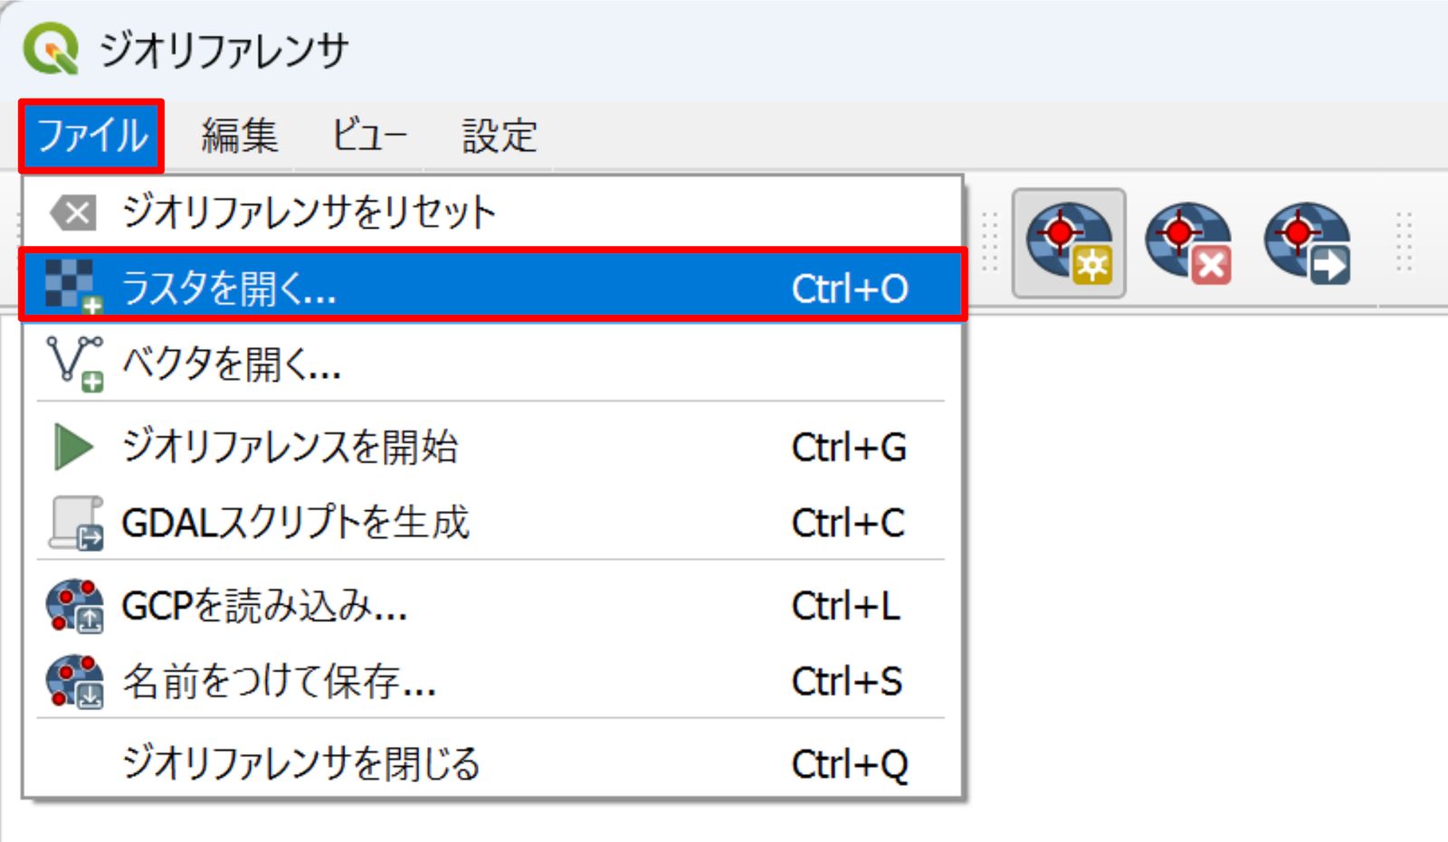The height and width of the screenshot is (842, 1448).
Task: Select the Move GCP point tool icon
Action: 1307,243
